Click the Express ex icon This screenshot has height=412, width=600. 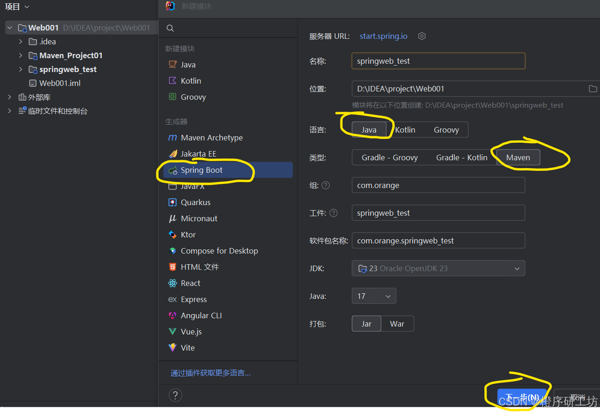point(173,299)
